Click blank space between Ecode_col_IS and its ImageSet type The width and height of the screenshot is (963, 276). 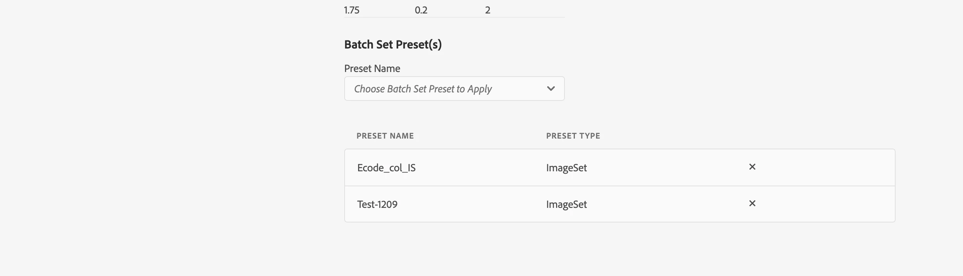(481, 168)
